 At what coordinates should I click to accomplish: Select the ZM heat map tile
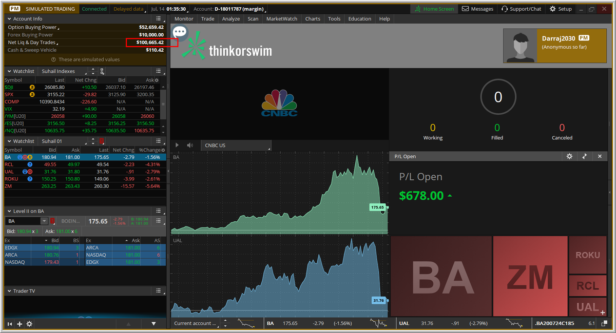[x=530, y=276]
